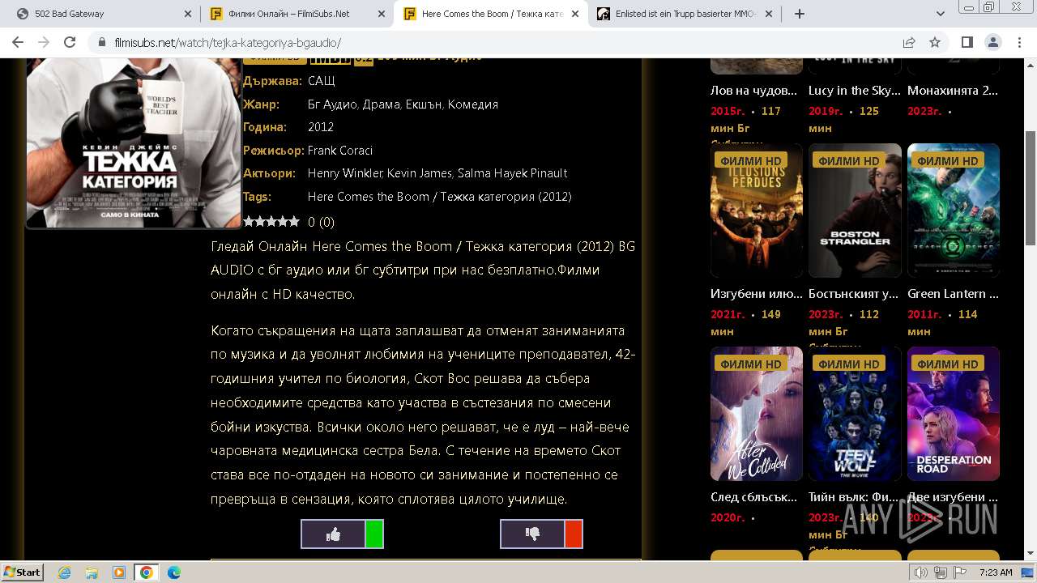Launch Internet Explorer from taskbar
Viewport: 1037px width, 583px height.
coord(64,572)
